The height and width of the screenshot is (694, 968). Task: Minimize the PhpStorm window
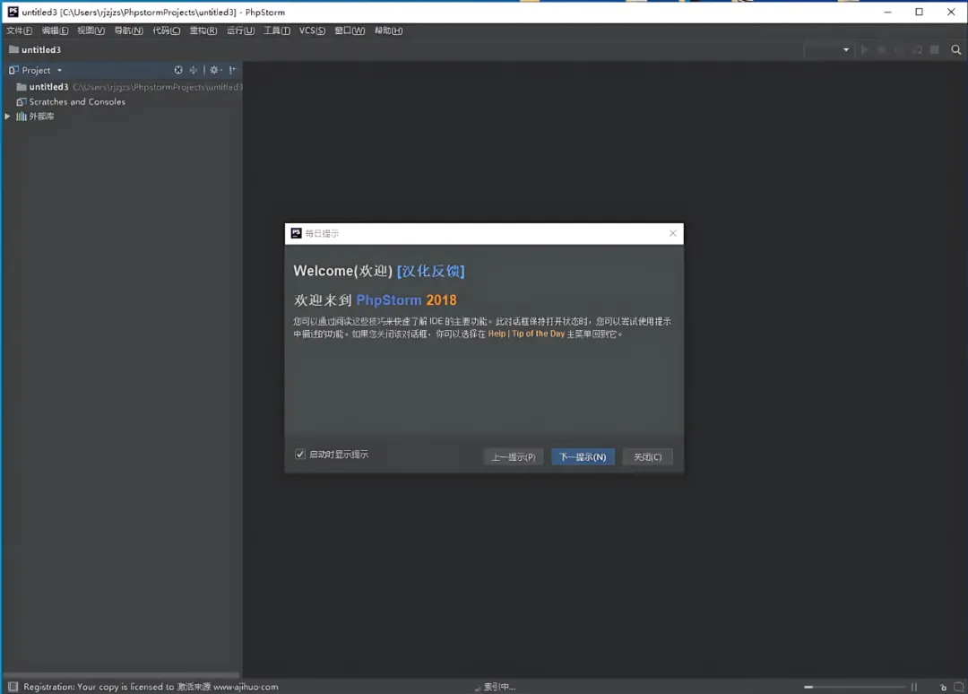click(x=887, y=12)
